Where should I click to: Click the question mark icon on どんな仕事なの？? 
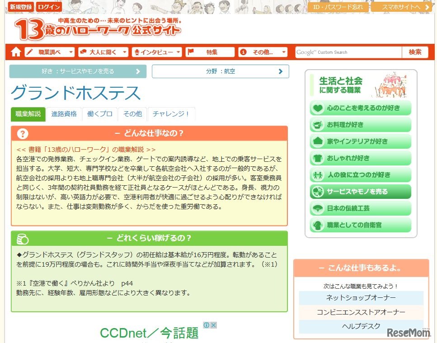(x=21, y=133)
